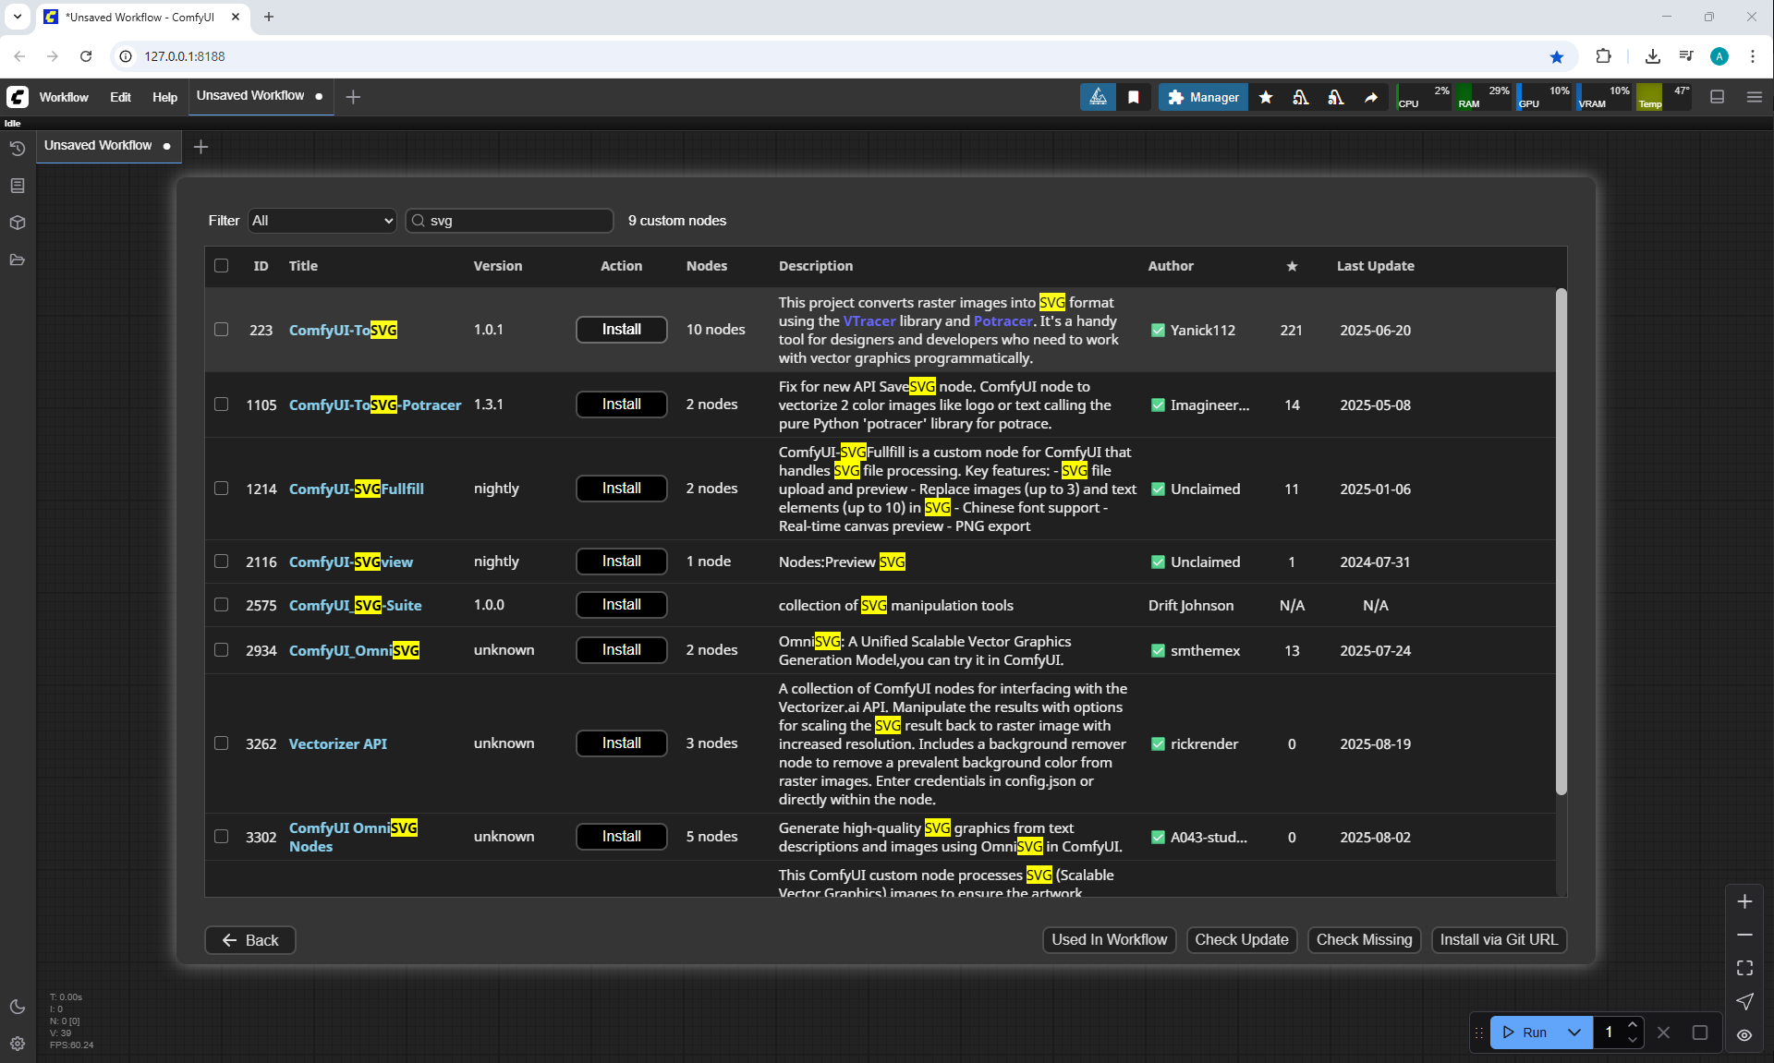Click the bookmark icon in top toolbar

(x=1134, y=97)
